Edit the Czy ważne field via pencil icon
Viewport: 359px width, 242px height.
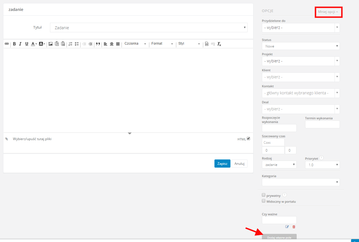(x=287, y=227)
